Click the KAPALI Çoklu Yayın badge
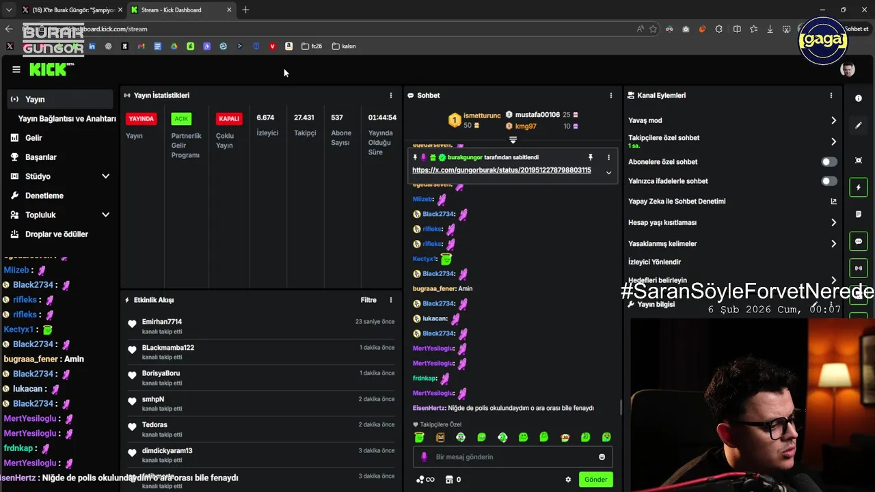 tap(229, 119)
